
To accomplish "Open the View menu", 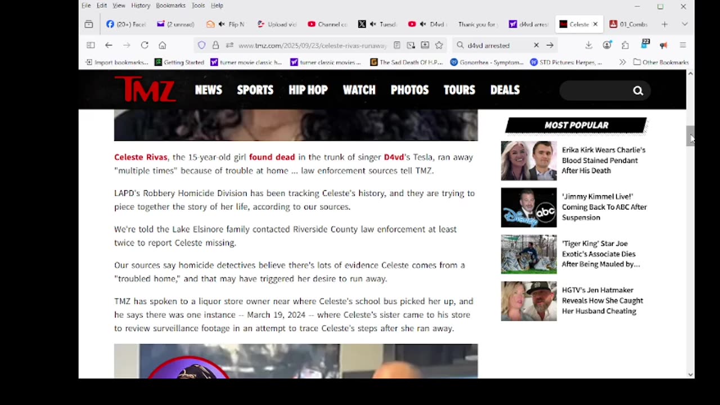I will point(119,6).
